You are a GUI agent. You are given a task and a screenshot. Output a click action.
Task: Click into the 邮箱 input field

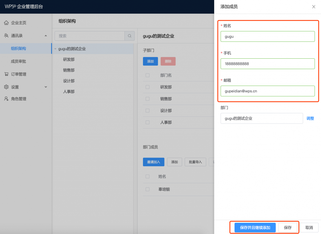click(267, 91)
